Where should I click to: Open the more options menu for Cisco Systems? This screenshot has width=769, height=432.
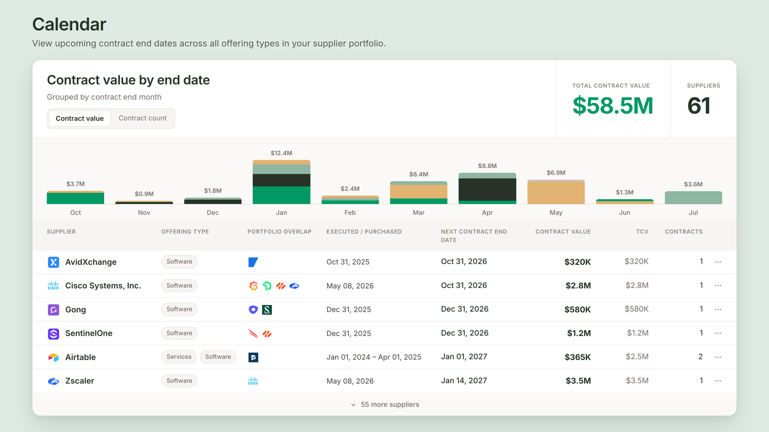pyautogui.click(x=718, y=286)
